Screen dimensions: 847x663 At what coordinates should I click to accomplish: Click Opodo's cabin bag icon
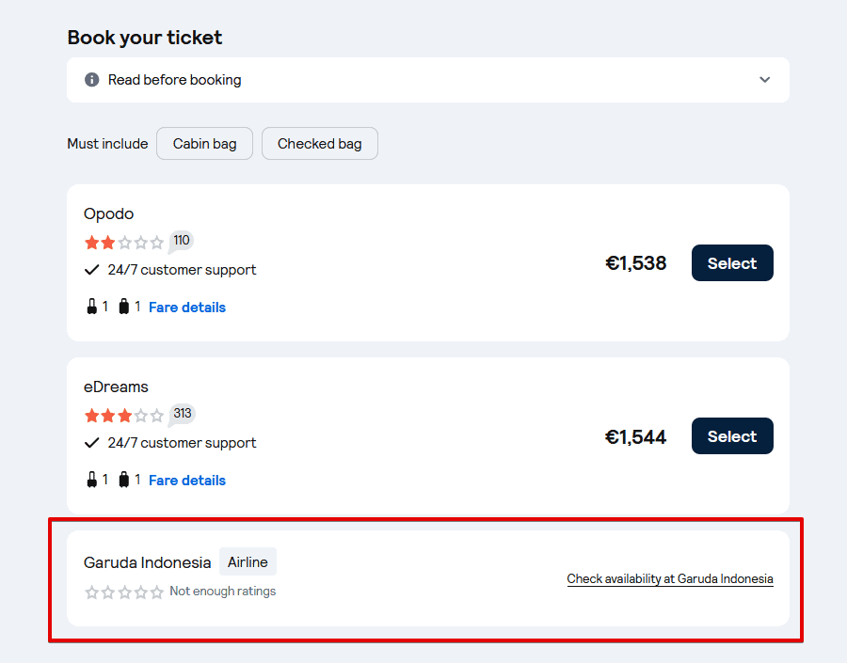92,307
